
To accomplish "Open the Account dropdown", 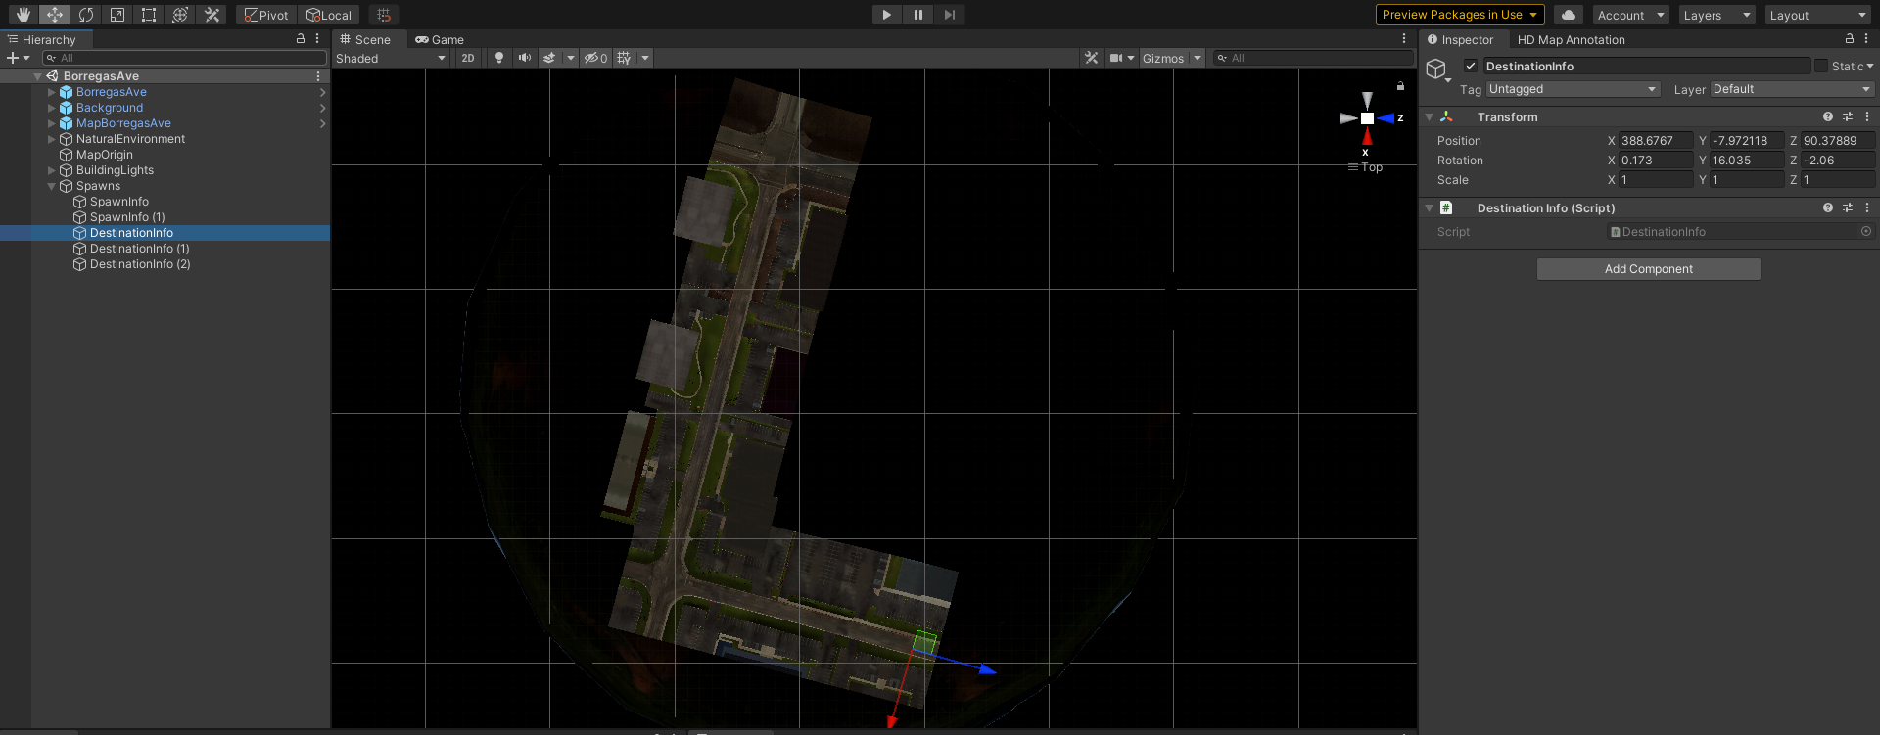I will (x=1630, y=15).
